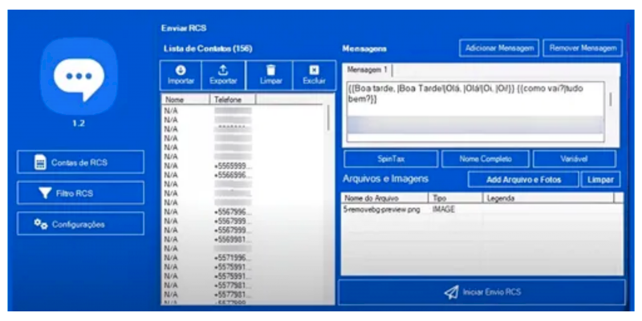Click the Exportar upload icon
Screen dimensions: 642x321
tap(223, 71)
